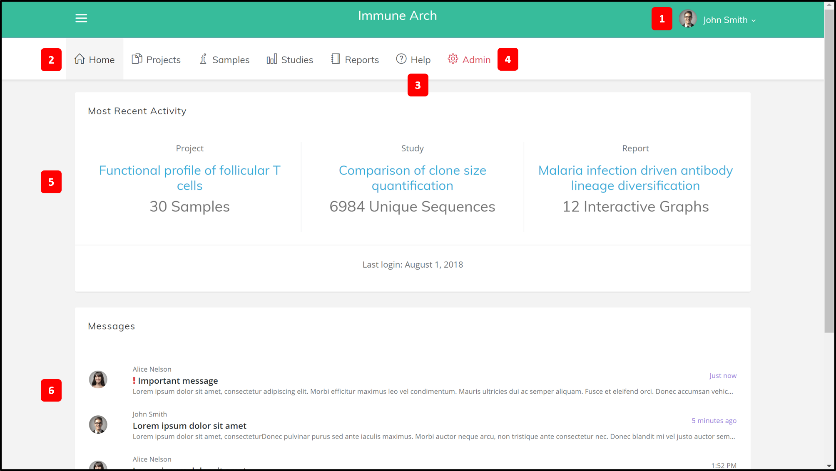The width and height of the screenshot is (836, 471).
Task: Click the question mark icon beside Help
Action: point(401,59)
